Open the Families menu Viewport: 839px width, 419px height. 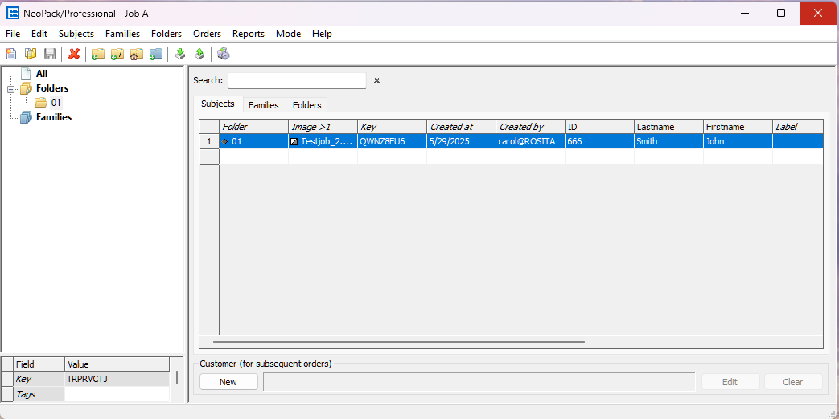122,34
